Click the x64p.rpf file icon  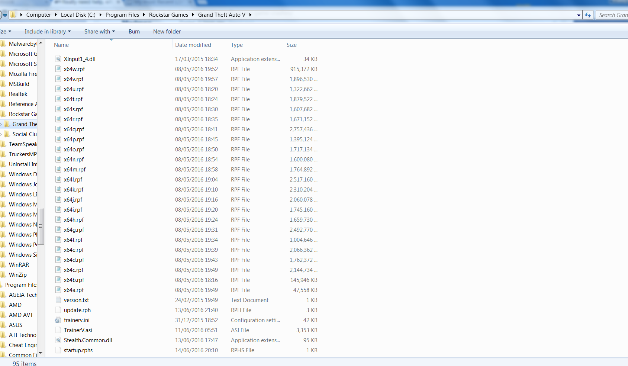58,139
